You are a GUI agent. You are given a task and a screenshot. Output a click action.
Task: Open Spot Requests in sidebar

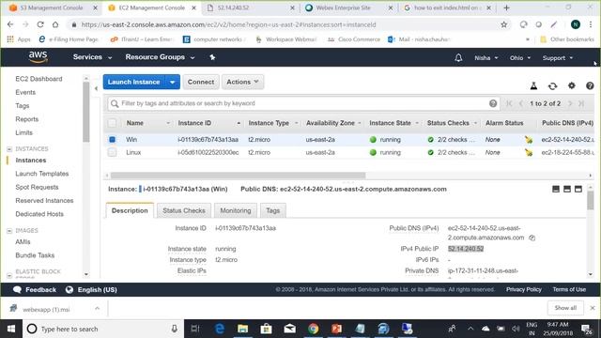(x=37, y=187)
